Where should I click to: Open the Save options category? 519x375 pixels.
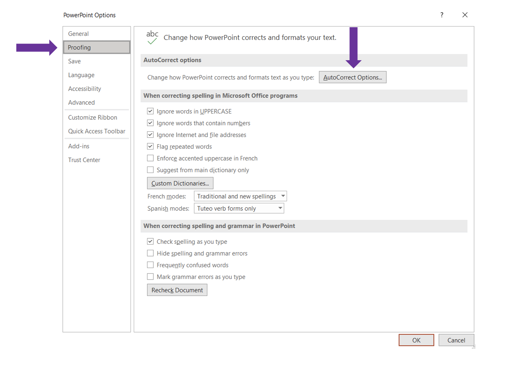tap(96, 61)
